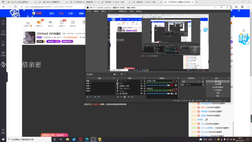
Task: Open the Windows Start menu
Action: (x=3, y=139)
